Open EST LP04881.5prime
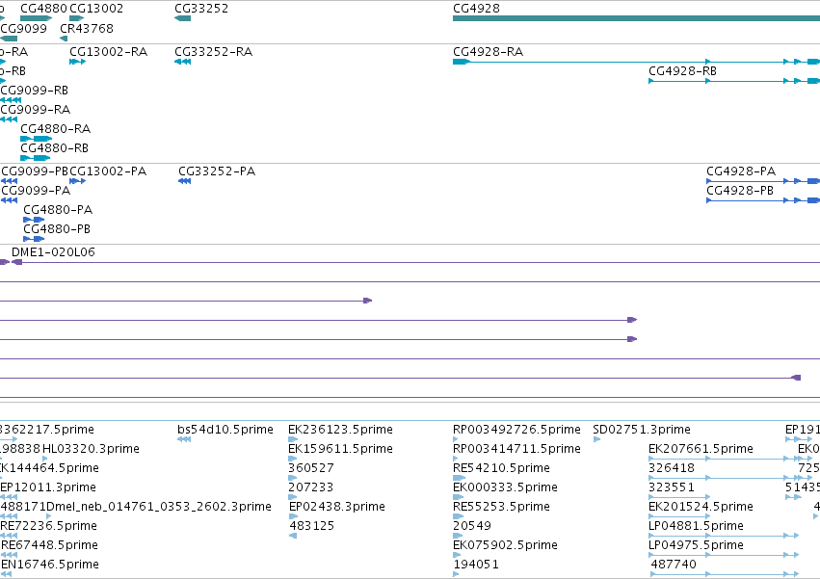This screenshot has height=579, width=820. [x=696, y=526]
